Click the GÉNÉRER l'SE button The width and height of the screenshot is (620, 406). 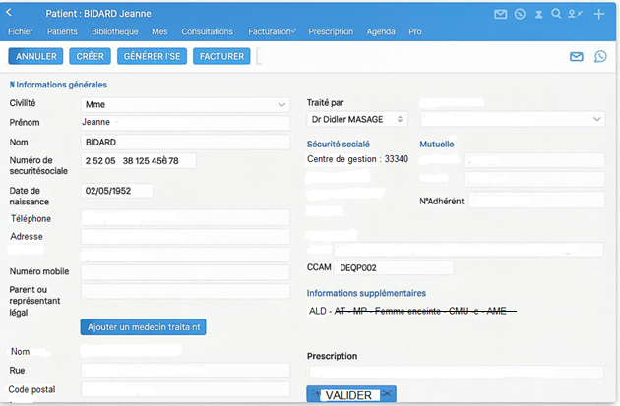click(x=151, y=56)
